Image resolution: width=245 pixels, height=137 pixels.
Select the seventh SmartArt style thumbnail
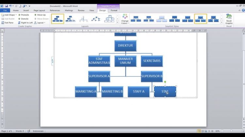tap(213, 19)
